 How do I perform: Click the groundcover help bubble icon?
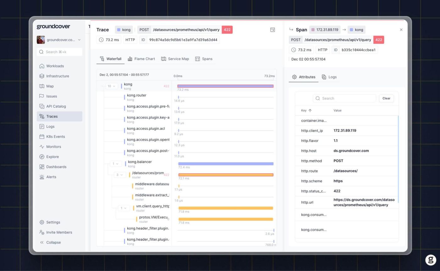click(431, 260)
